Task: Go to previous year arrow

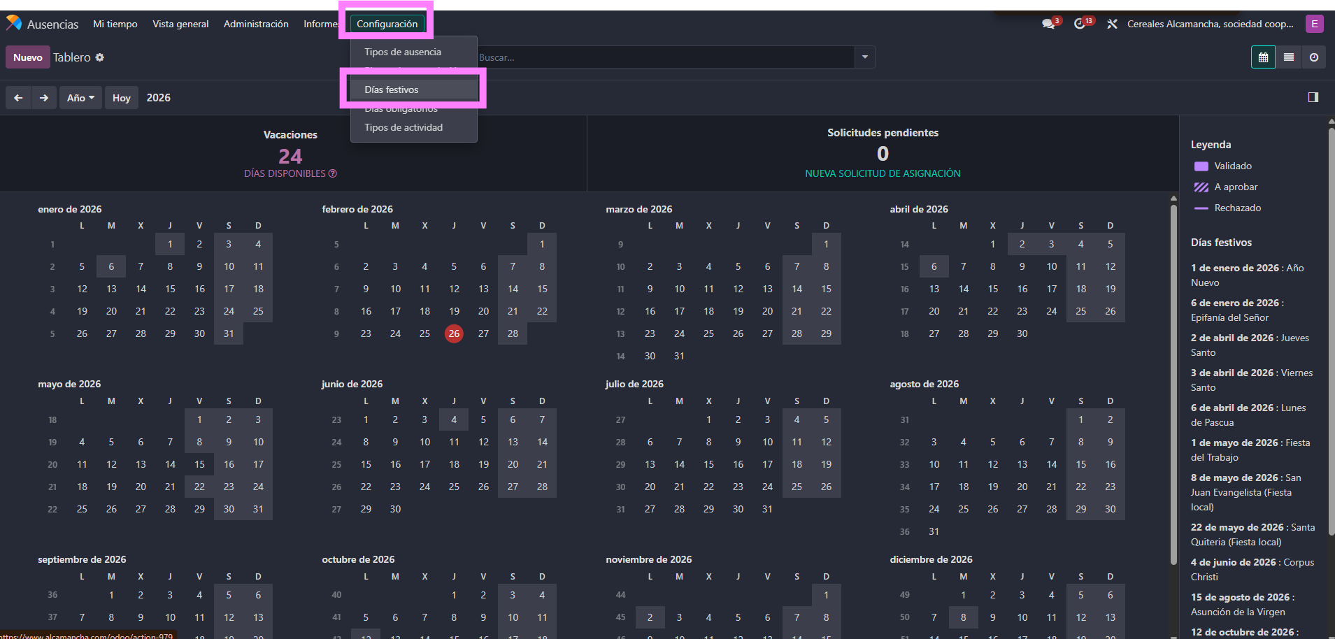Action: pyautogui.click(x=18, y=98)
